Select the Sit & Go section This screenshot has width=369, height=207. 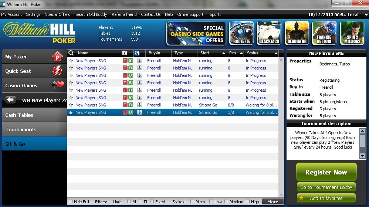coord(34,144)
